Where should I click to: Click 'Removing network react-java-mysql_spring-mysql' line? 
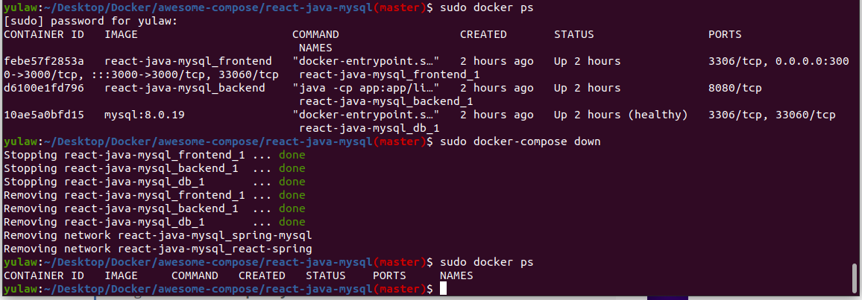(158, 235)
